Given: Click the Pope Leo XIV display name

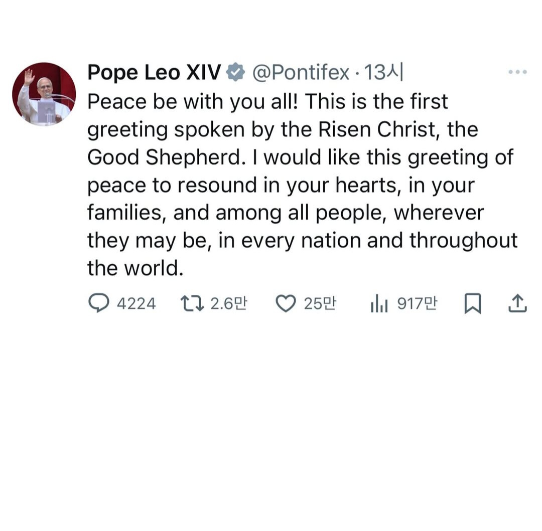Looking at the screenshot, I should pyautogui.click(x=154, y=72).
